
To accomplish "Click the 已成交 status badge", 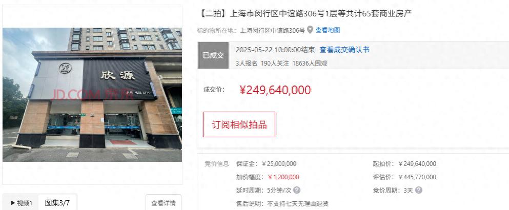I will coord(213,55).
